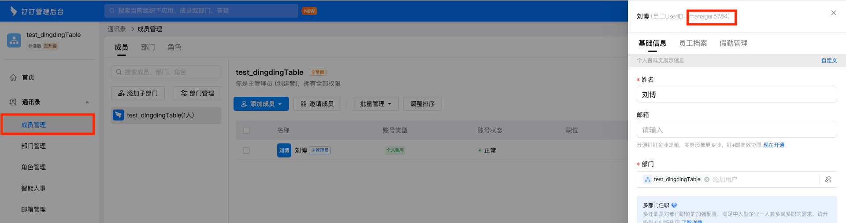The height and width of the screenshot is (223, 846).
Task: Open 邮箱管理 in the sidebar
Action: click(33, 209)
